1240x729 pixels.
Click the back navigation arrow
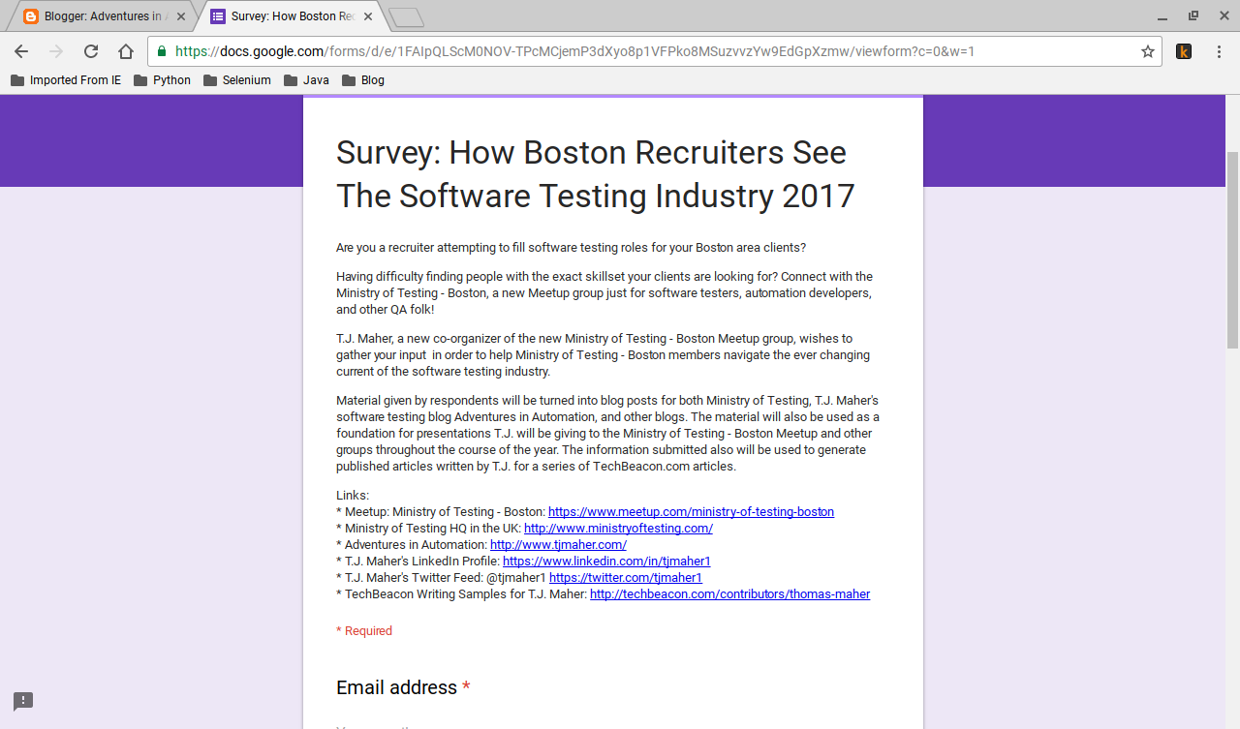[x=20, y=51]
